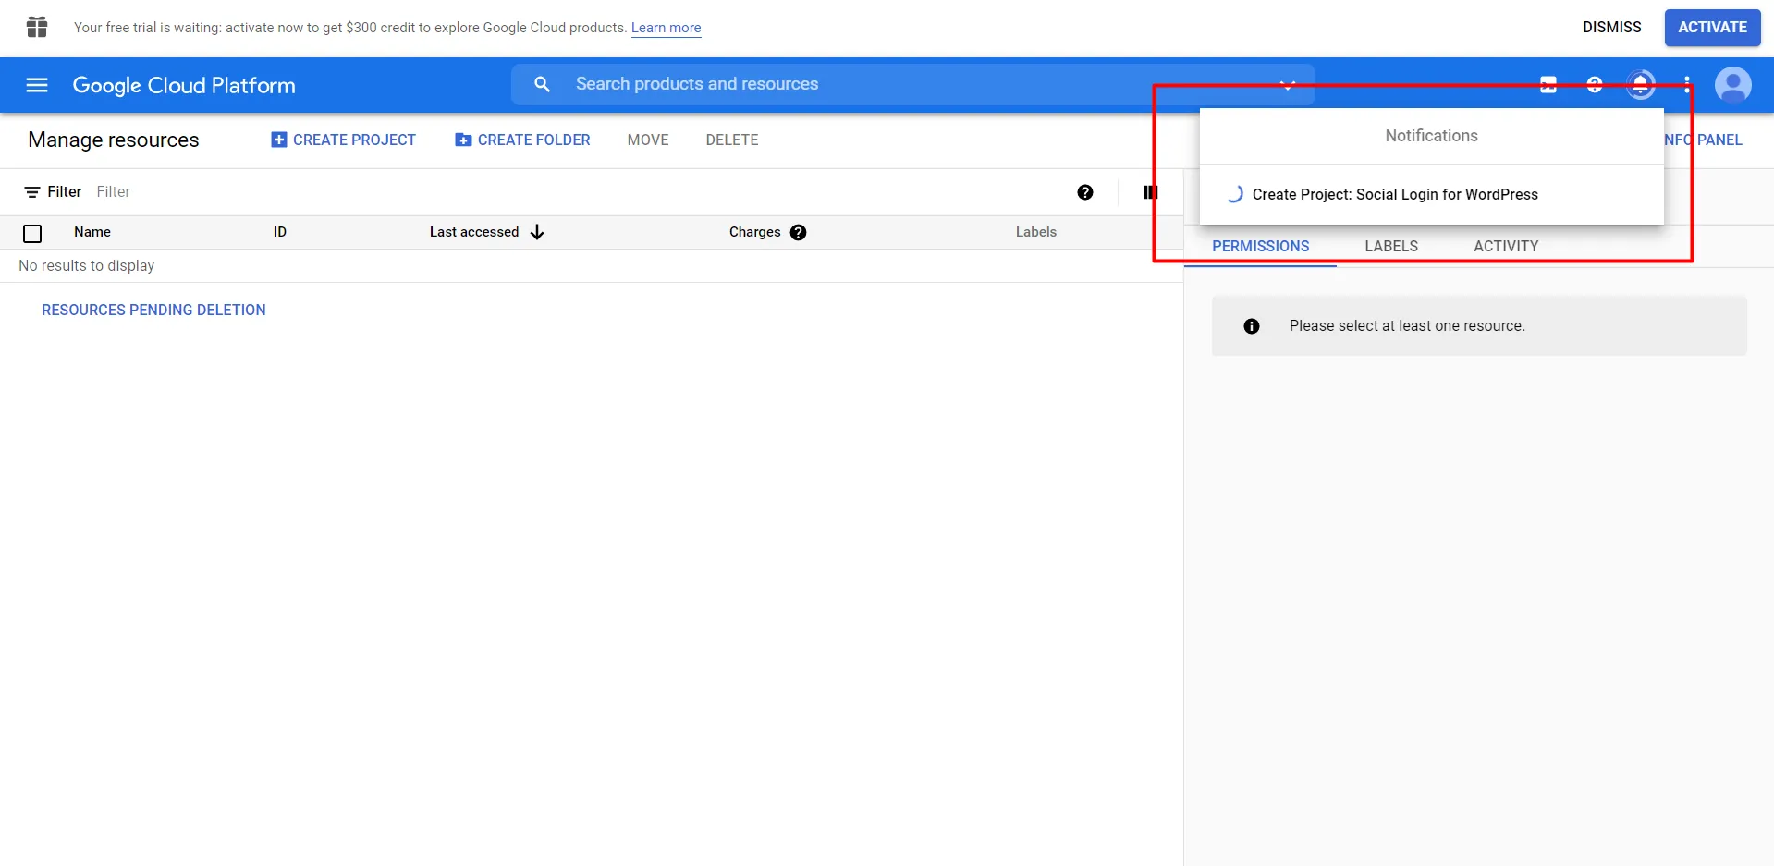Click the Charges help icon
The width and height of the screenshot is (1774, 866).
(x=799, y=233)
